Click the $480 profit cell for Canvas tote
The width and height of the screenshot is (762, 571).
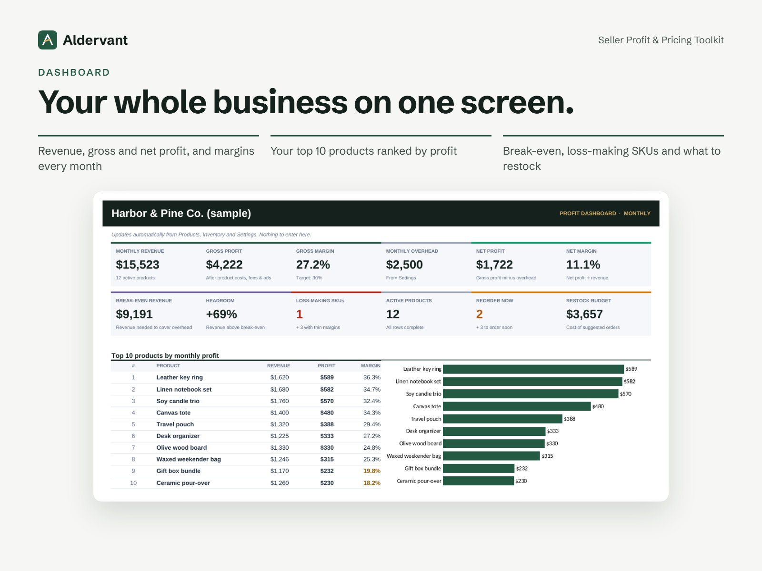(x=327, y=413)
